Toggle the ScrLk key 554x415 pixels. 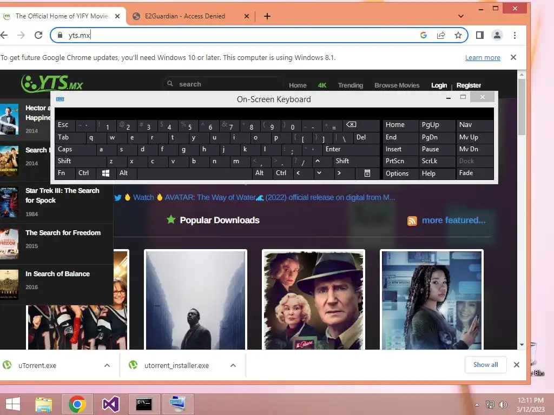coord(437,161)
